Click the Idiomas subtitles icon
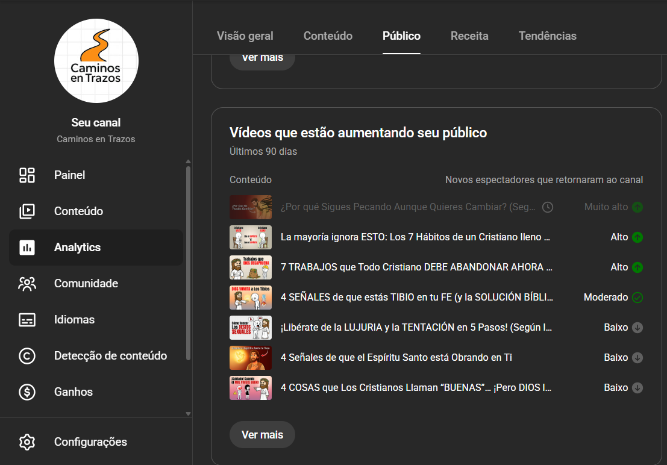 [x=27, y=320]
